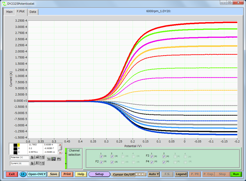Toggle the X-axis autoscale lock icon
The image size is (246, 181).
tap(32, 157)
